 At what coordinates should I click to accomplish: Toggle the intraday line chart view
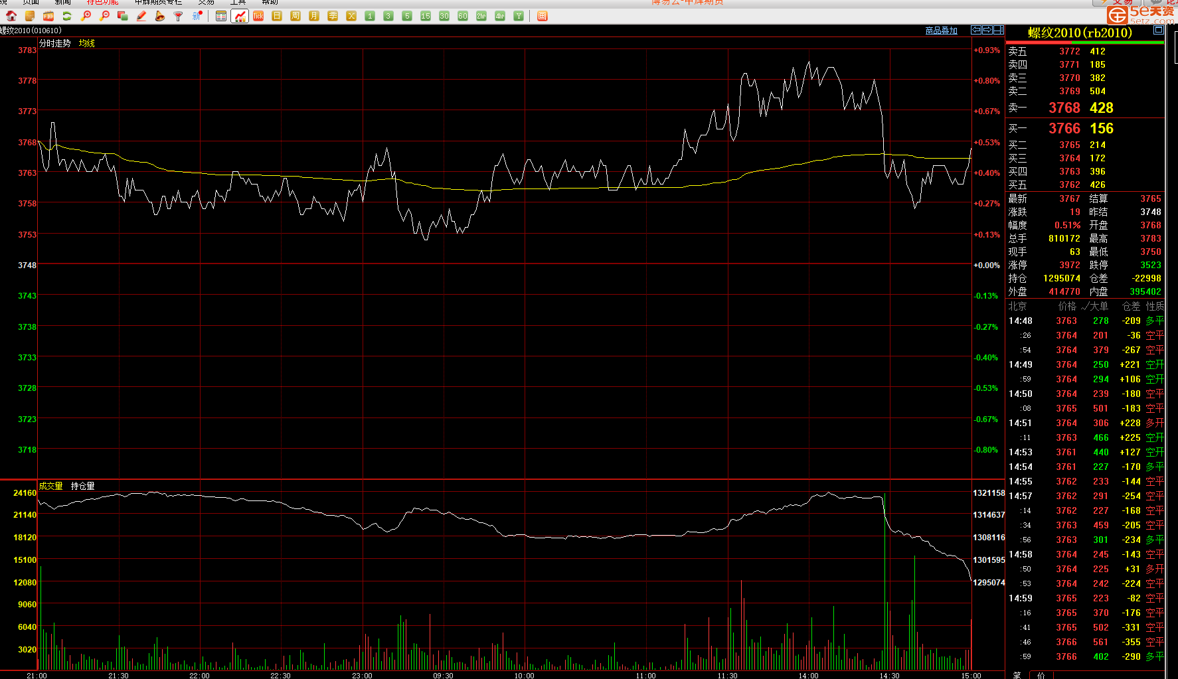(x=240, y=16)
